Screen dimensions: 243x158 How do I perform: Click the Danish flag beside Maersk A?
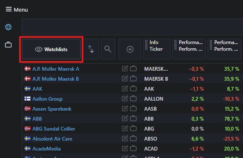point(28,69)
